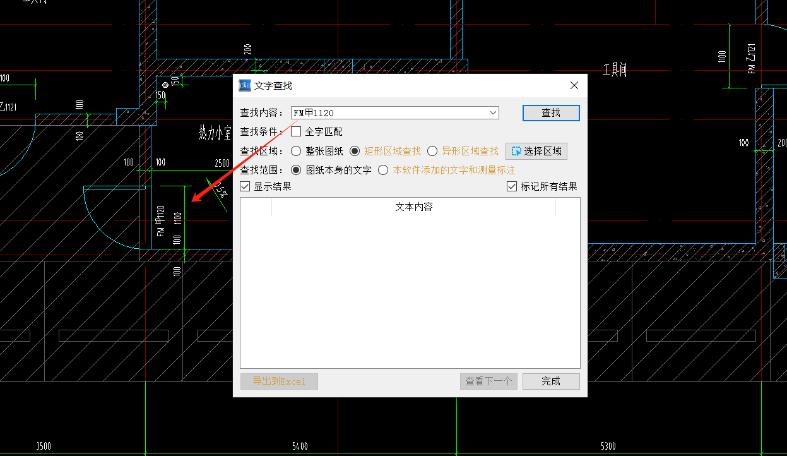
Task: Click the CAD app icon in dialog title
Action: coord(244,85)
